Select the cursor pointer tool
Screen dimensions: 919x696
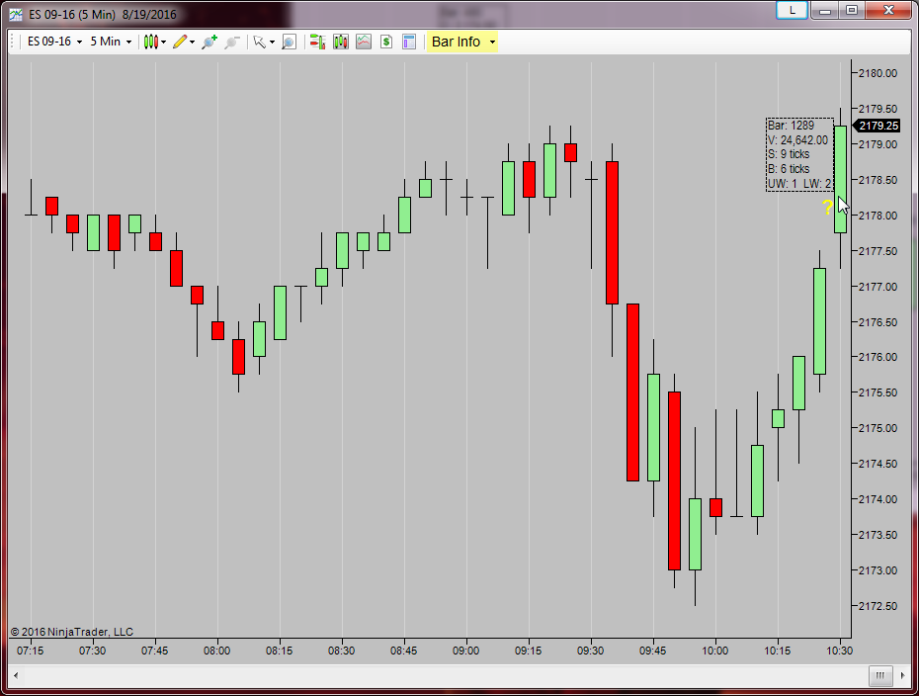coord(259,42)
